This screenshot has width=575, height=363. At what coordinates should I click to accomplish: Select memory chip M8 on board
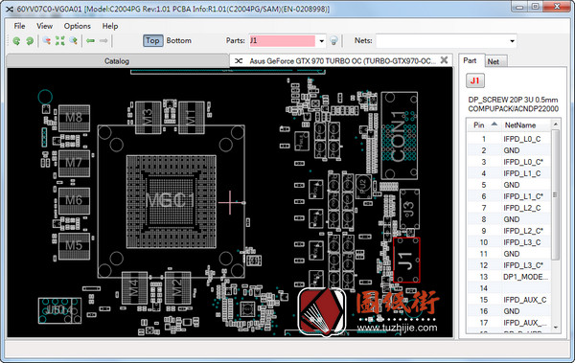(x=74, y=118)
